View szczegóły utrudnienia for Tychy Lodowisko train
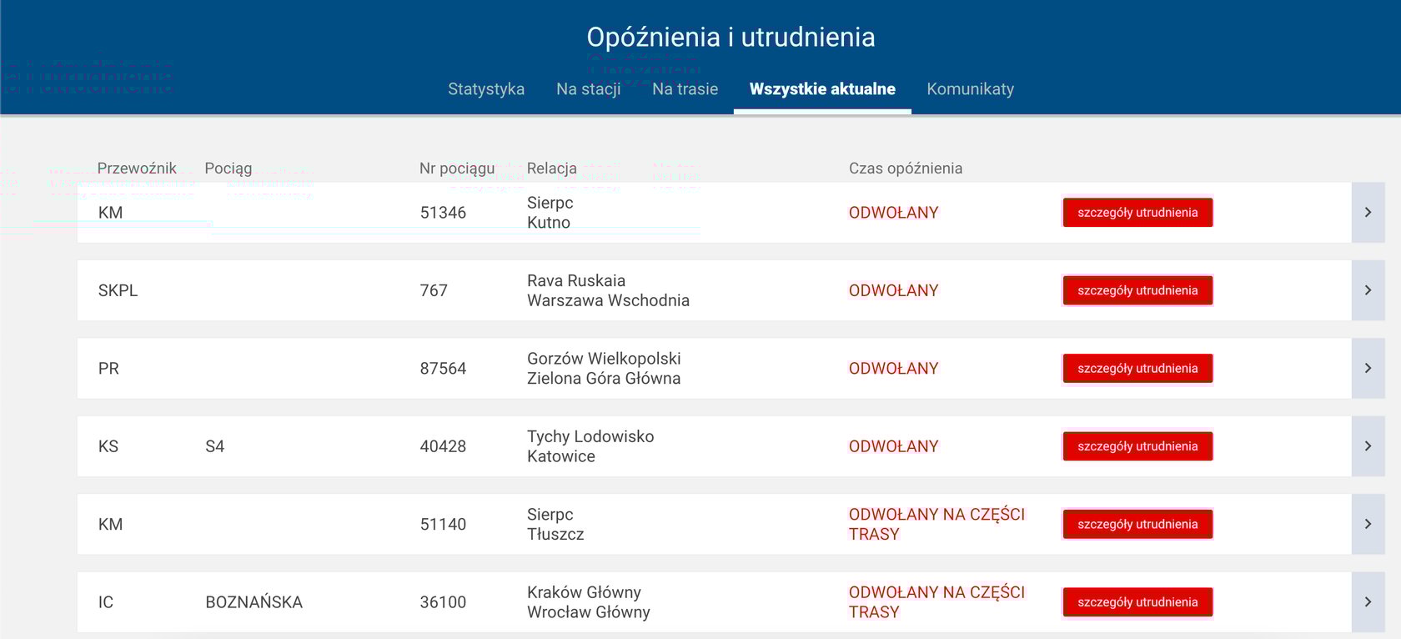This screenshot has width=1401, height=639. (1137, 446)
